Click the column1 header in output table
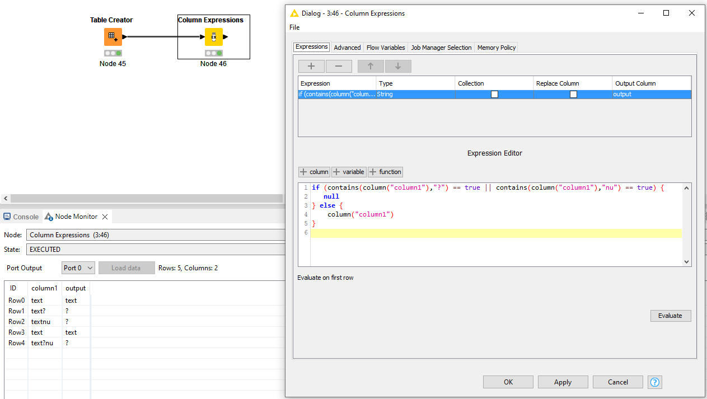Image resolution: width=707 pixels, height=399 pixels. [x=45, y=288]
